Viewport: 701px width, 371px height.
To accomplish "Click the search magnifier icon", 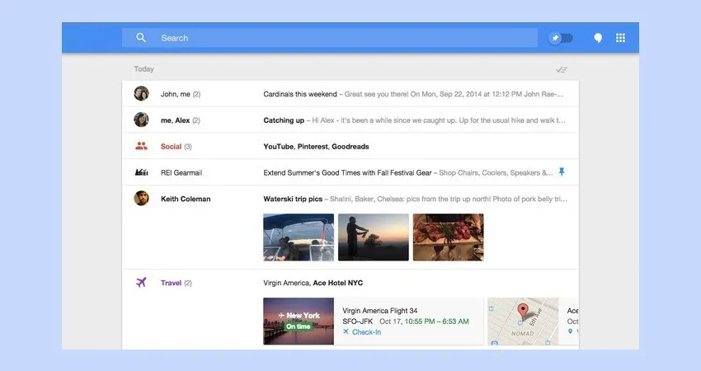I will coord(141,38).
